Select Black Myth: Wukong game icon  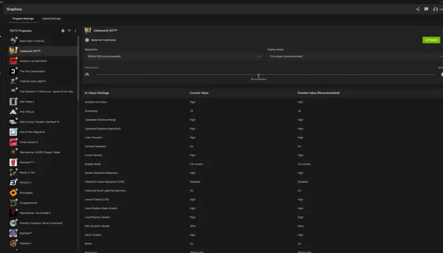coord(13,41)
